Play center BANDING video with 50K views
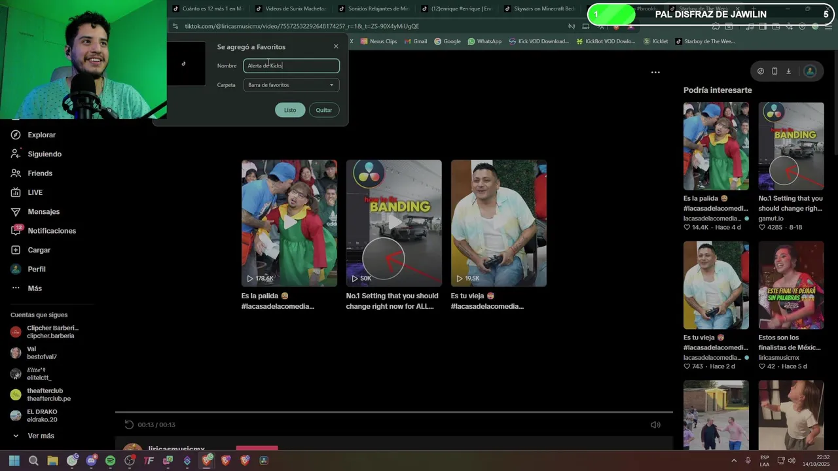Screen dimensions: 838x471 pos(394,223)
